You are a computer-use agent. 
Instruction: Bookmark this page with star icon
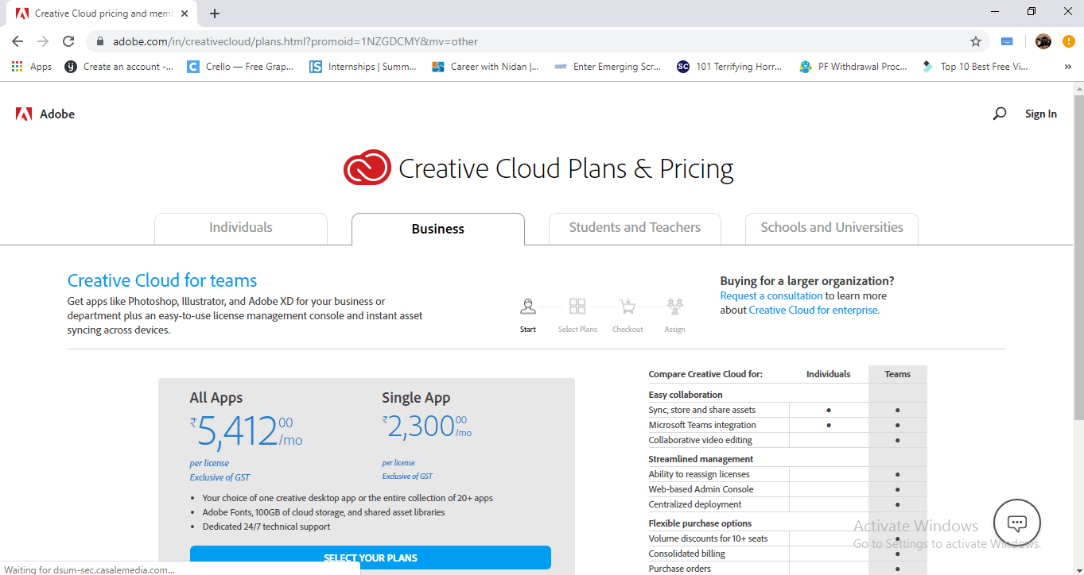[x=976, y=41]
